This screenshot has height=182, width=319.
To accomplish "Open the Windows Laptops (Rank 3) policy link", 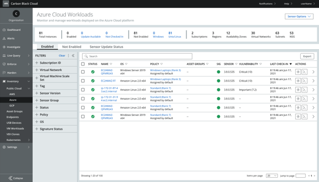I will 165,70.
